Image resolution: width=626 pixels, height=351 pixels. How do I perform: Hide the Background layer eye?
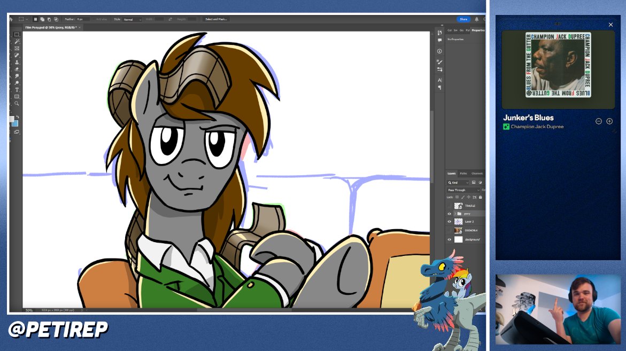[449, 239]
